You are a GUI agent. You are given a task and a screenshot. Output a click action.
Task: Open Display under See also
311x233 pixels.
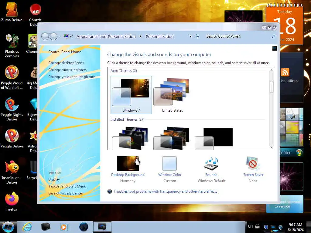coord(54,179)
